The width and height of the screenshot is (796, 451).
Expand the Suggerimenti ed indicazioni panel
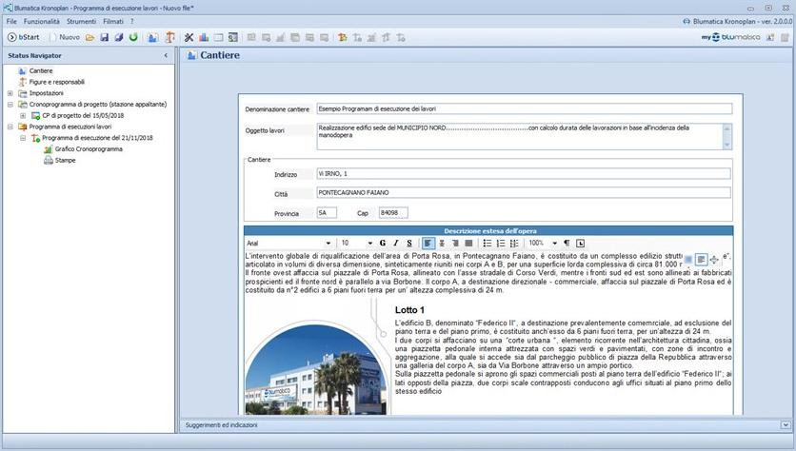[x=786, y=424]
